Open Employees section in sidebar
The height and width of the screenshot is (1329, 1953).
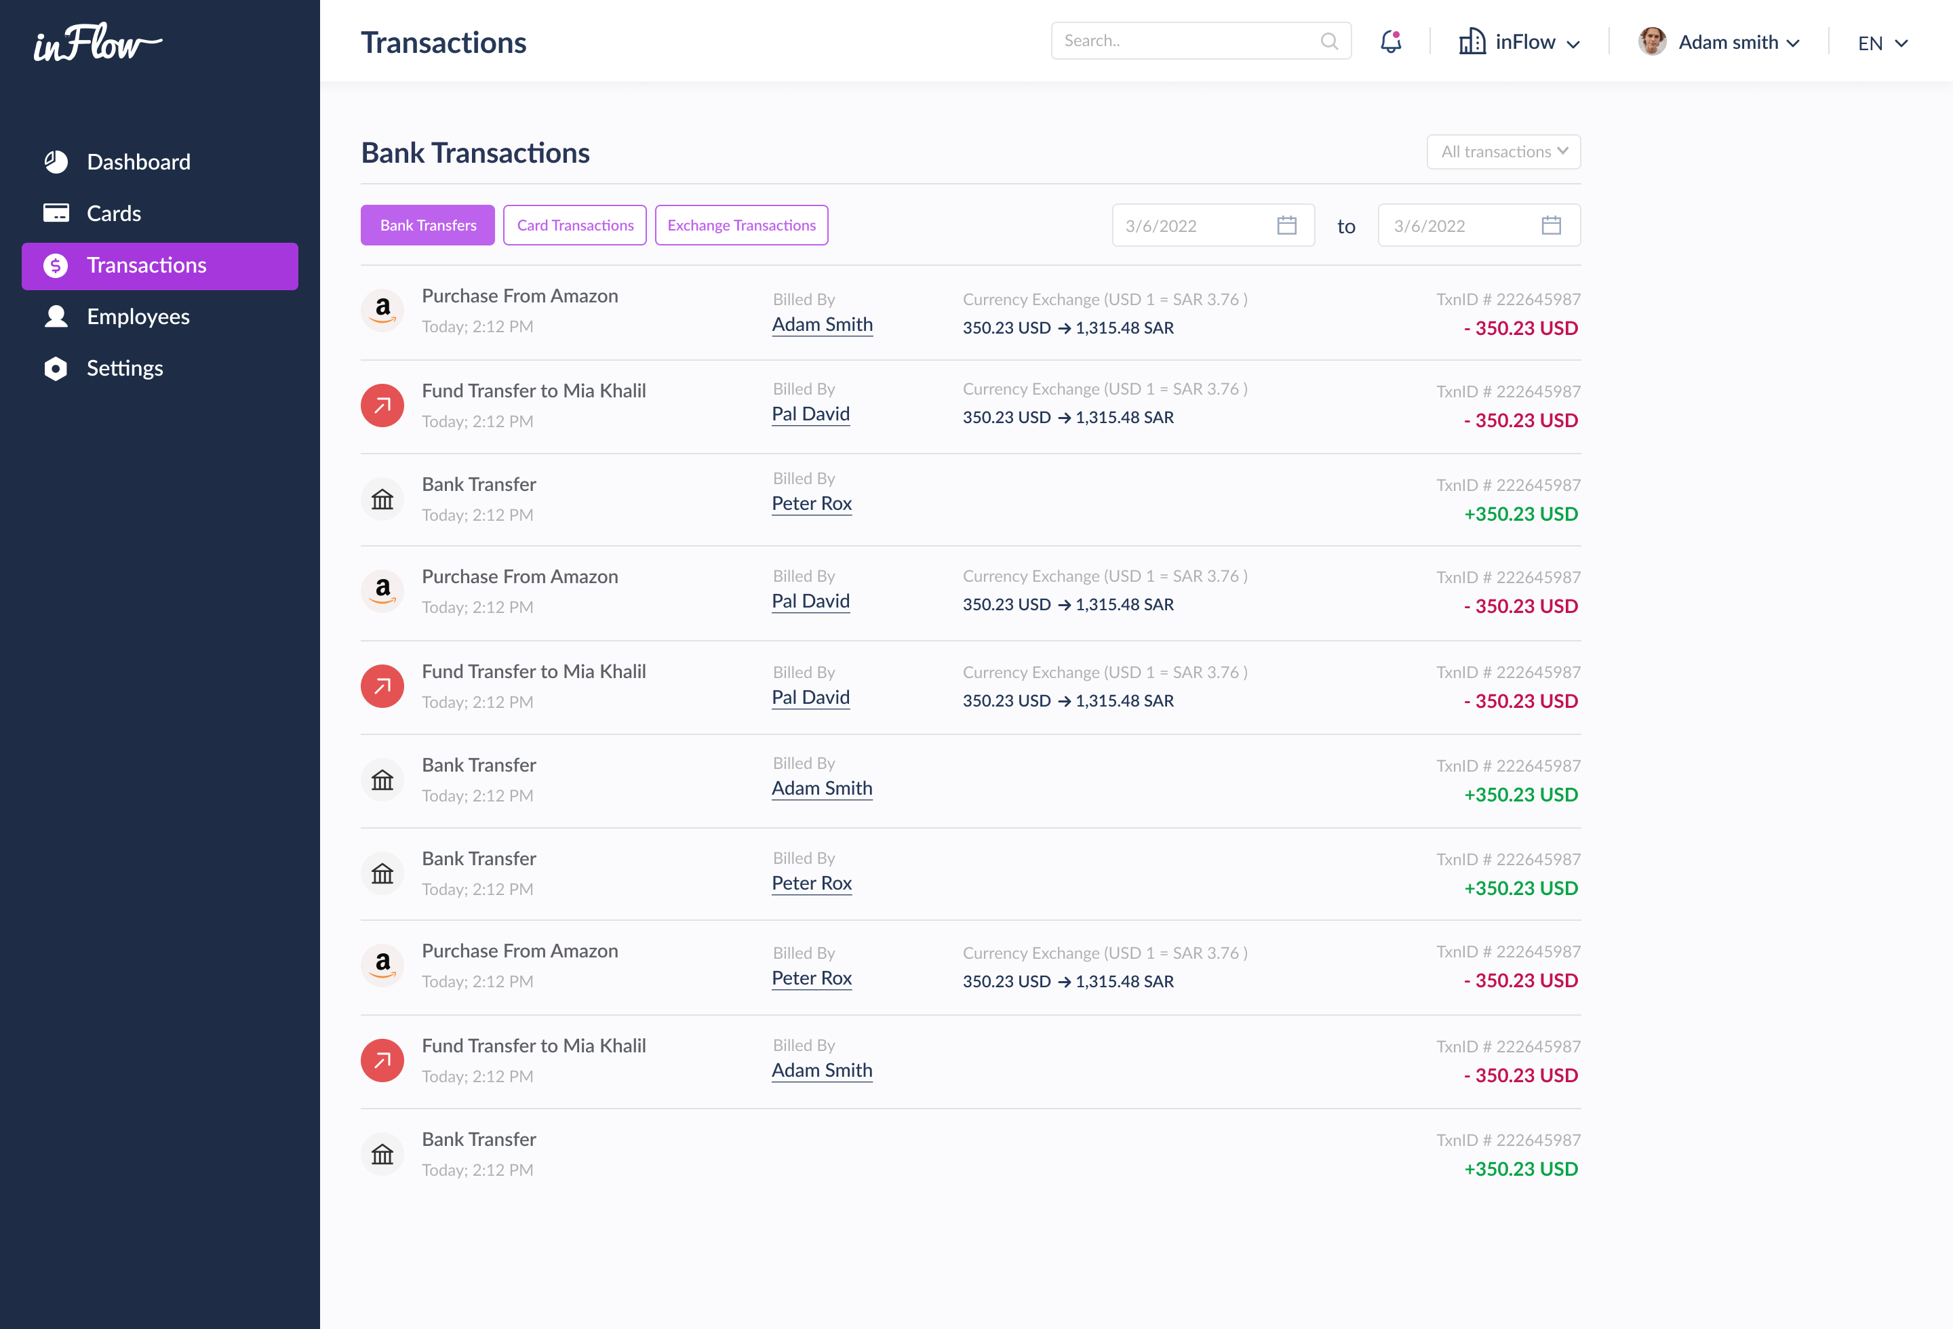[x=138, y=317]
